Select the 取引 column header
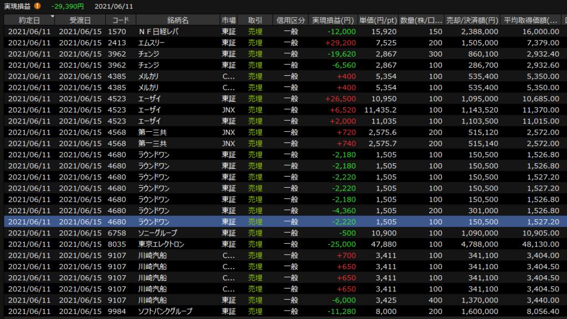 point(255,20)
